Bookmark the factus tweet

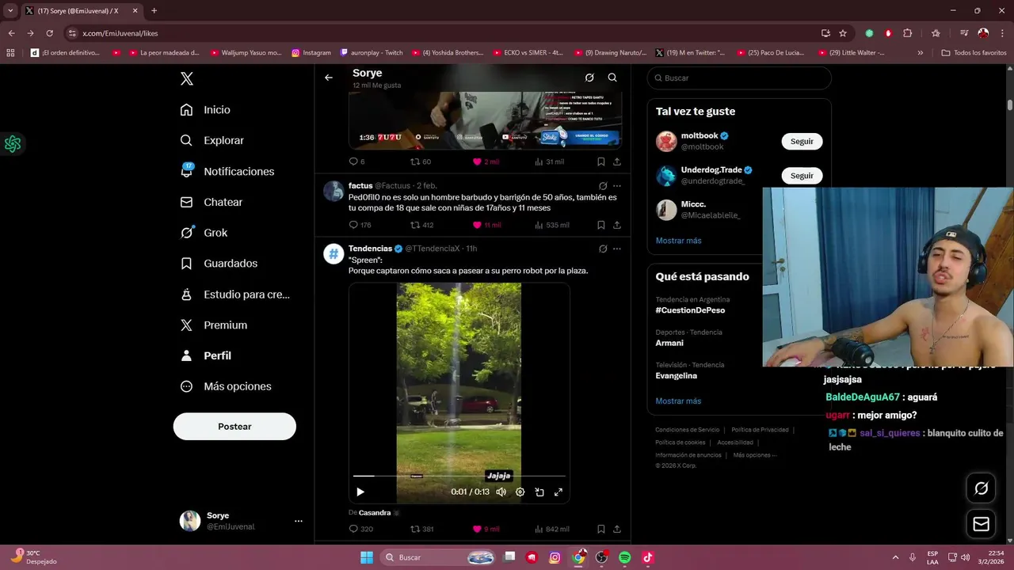[x=601, y=225]
